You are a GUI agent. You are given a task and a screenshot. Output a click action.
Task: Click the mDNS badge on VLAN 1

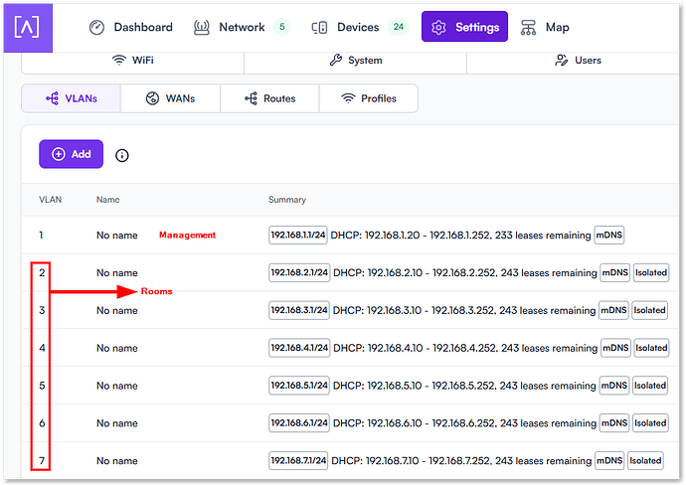tap(609, 236)
